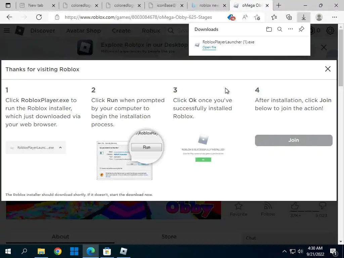The width and height of the screenshot is (344, 258).
Task: Expand RobloxPlayerLauncher.exe download chevron
Action: pos(60,147)
